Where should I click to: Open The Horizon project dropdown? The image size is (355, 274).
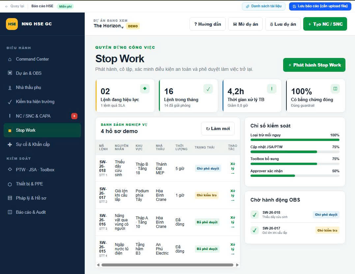pos(109,26)
